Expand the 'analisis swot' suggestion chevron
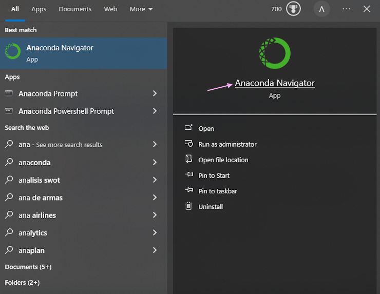Screen dimensions: 380x294 pos(155,180)
